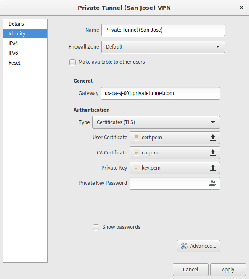Open IPv4 settings

point(25,43)
